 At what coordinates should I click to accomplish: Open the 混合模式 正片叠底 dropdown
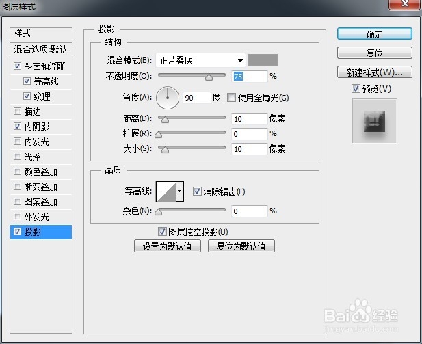(x=200, y=60)
